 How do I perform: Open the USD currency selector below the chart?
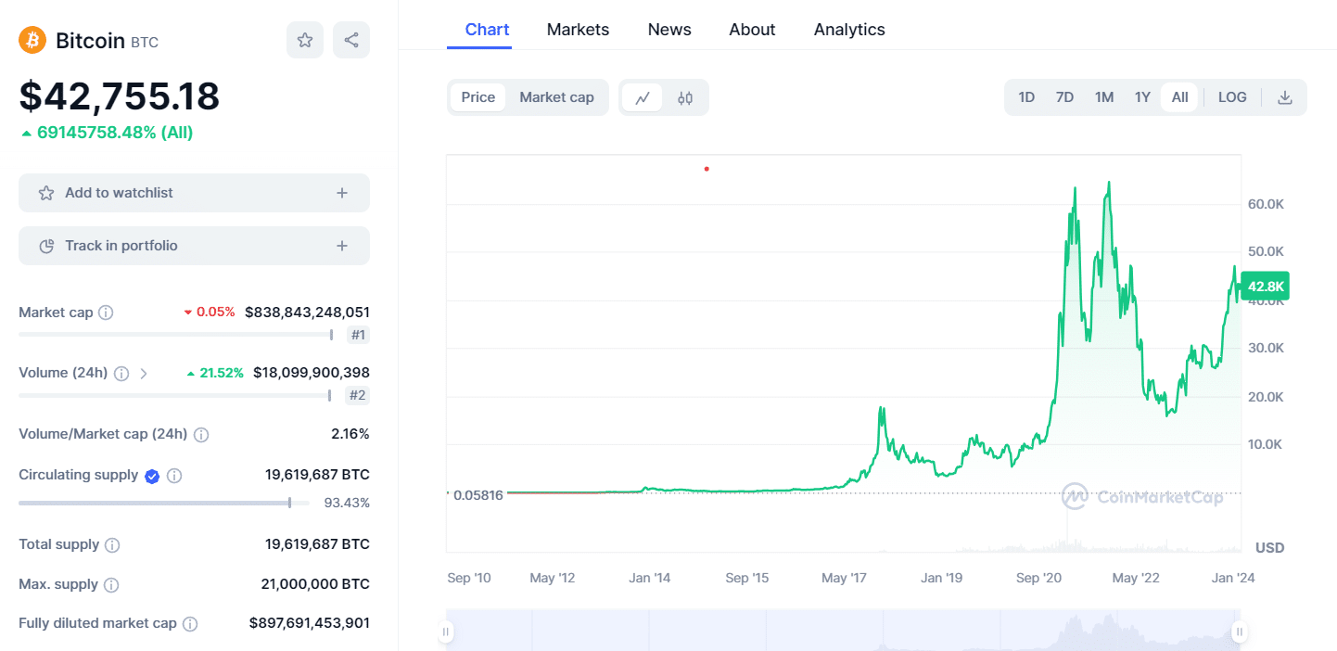[x=1268, y=547]
